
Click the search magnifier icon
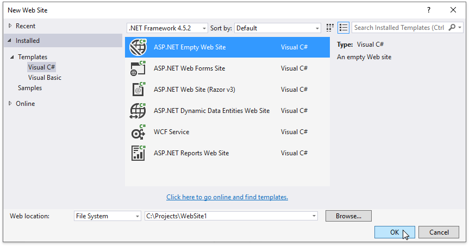tap(452, 28)
